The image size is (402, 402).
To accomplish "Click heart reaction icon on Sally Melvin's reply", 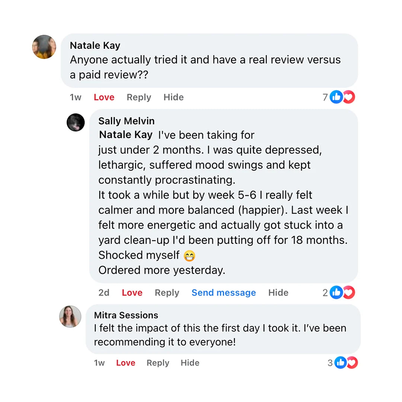I will 349,293.
